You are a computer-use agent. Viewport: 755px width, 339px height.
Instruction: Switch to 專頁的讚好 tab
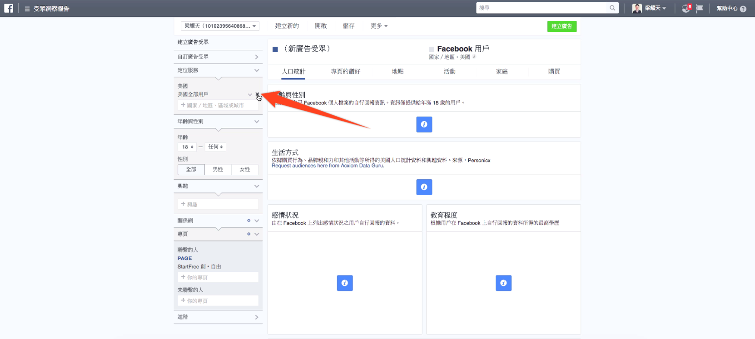(x=345, y=72)
